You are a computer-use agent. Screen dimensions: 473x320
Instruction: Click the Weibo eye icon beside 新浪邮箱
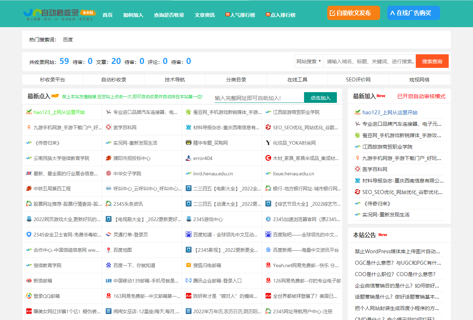pyautogui.click(x=29, y=281)
